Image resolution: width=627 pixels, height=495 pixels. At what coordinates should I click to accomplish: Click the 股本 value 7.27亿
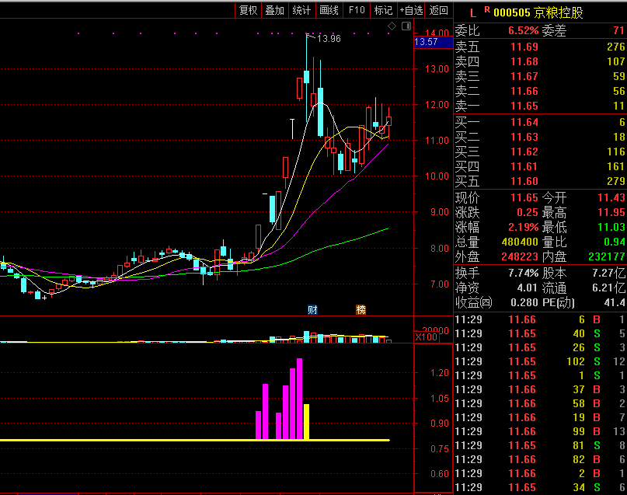(608, 274)
